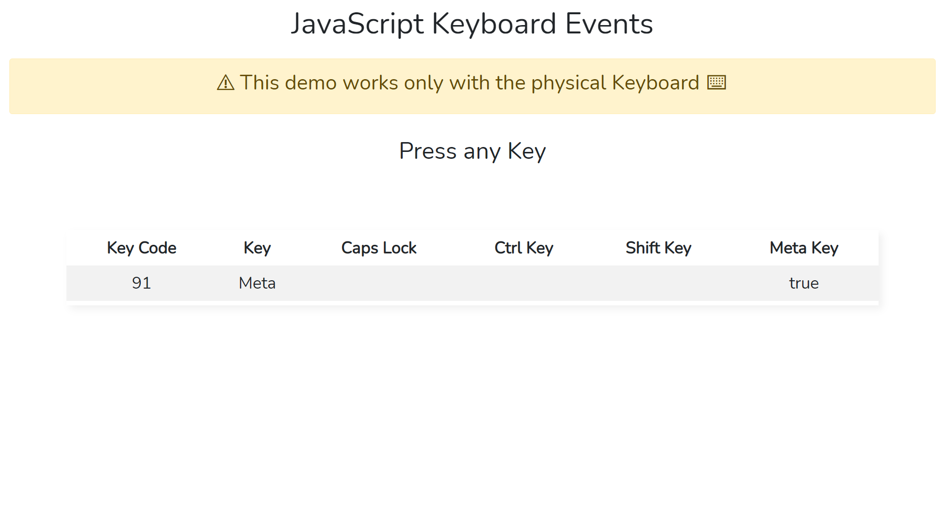This screenshot has height=531, width=945.
Task: Click the warning triangle icon
Action: (x=225, y=83)
